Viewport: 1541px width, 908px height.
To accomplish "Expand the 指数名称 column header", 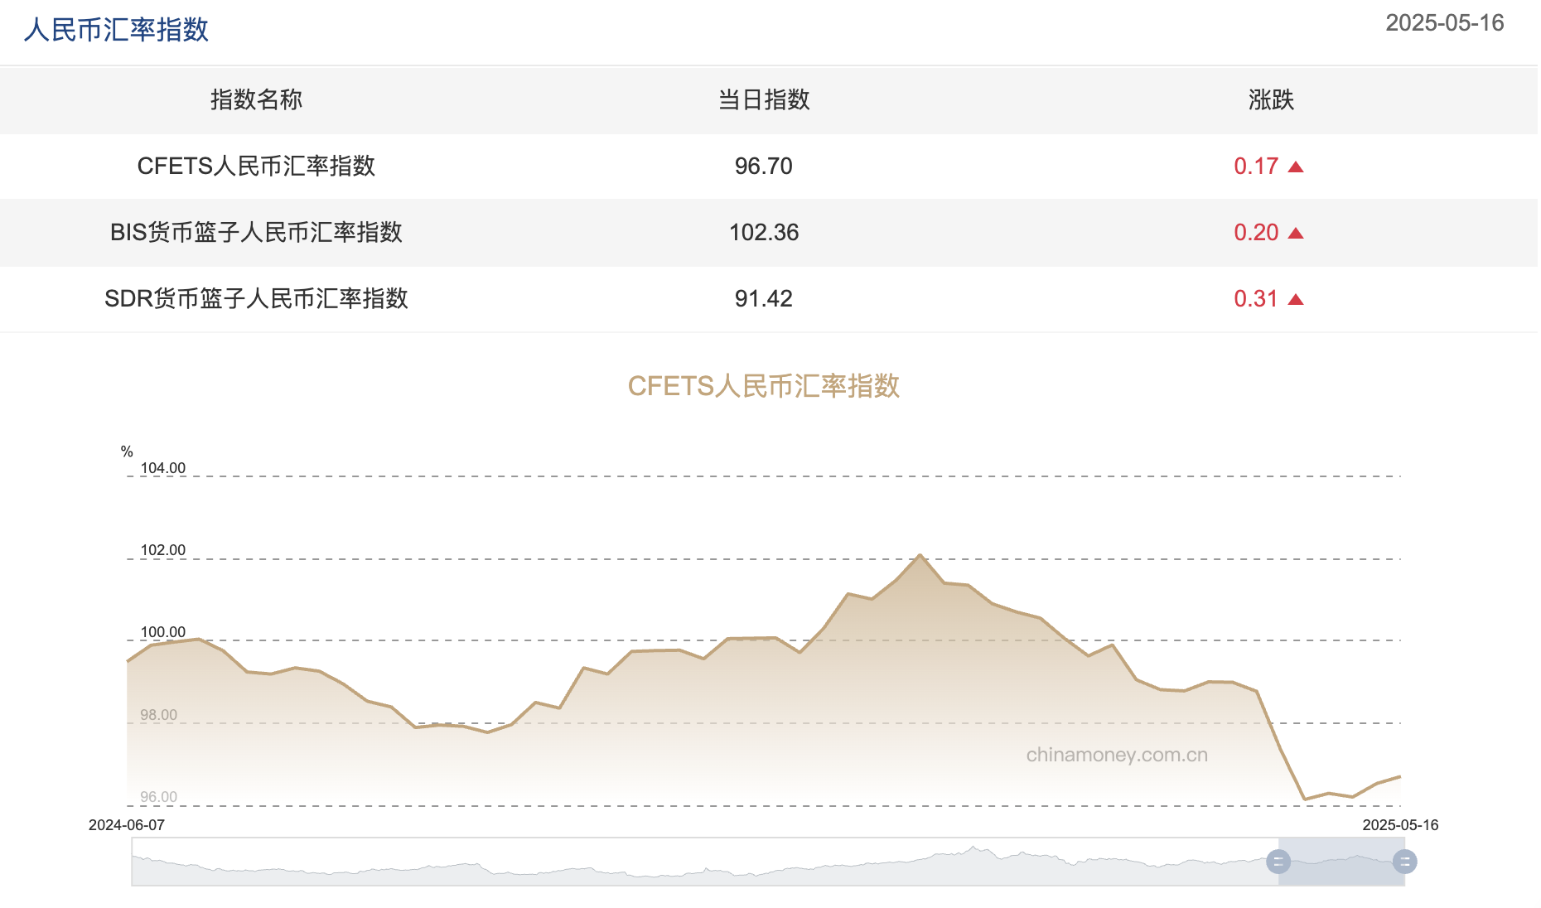I will [257, 100].
